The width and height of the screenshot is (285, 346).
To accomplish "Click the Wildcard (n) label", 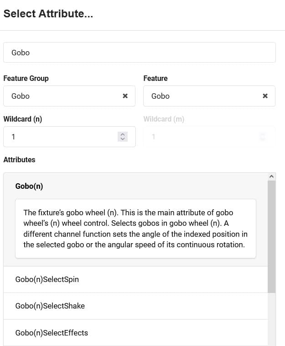I will tap(23, 119).
